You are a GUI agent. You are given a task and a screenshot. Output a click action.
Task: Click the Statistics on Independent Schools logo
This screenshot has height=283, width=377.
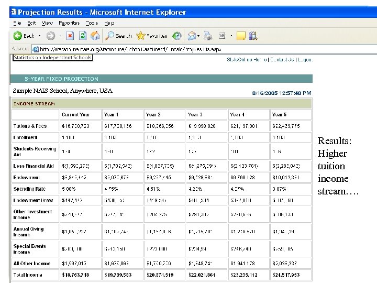[52, 58]
